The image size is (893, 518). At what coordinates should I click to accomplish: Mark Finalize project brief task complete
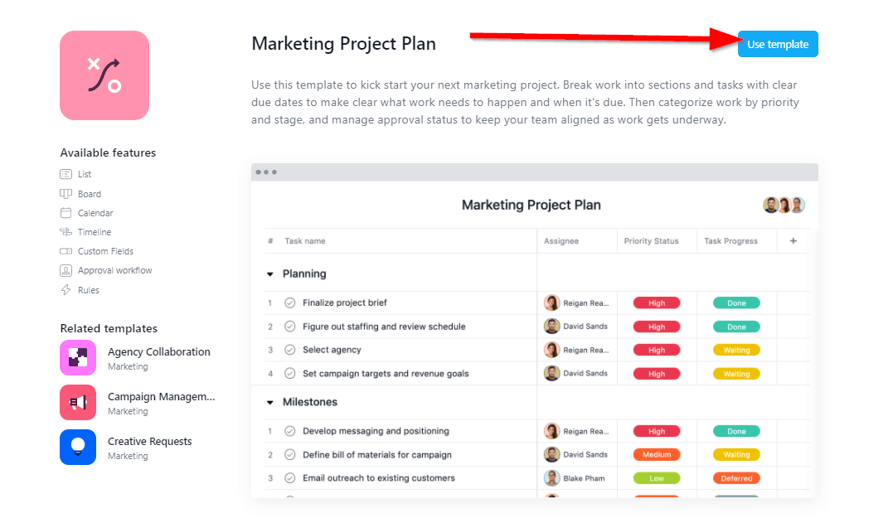coord(290,303)
